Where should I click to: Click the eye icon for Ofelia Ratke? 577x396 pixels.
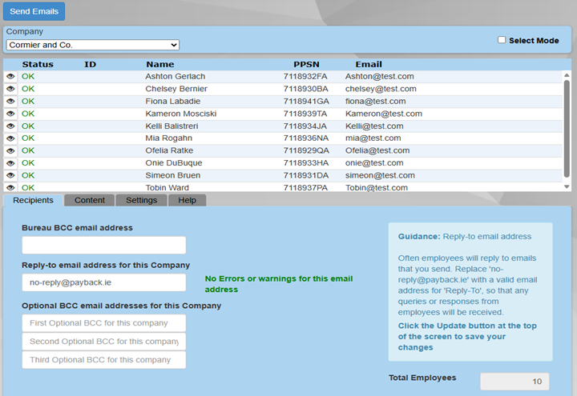[x=10, y=150]
